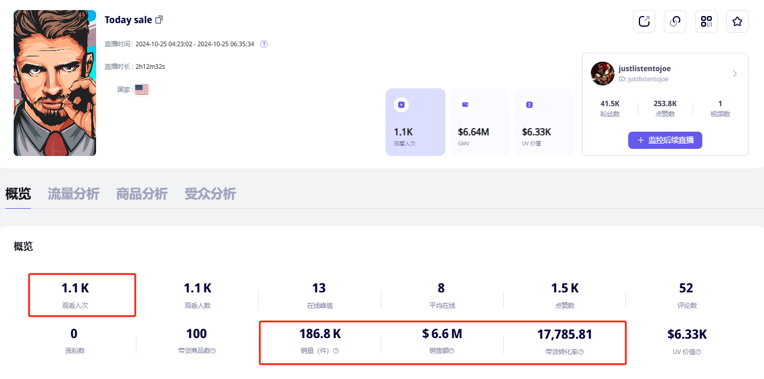This screenshot has height=379, width=764.
Task: Click help icon next to 带货转化率
Action: pyautogui.click(x=581, y=352)
